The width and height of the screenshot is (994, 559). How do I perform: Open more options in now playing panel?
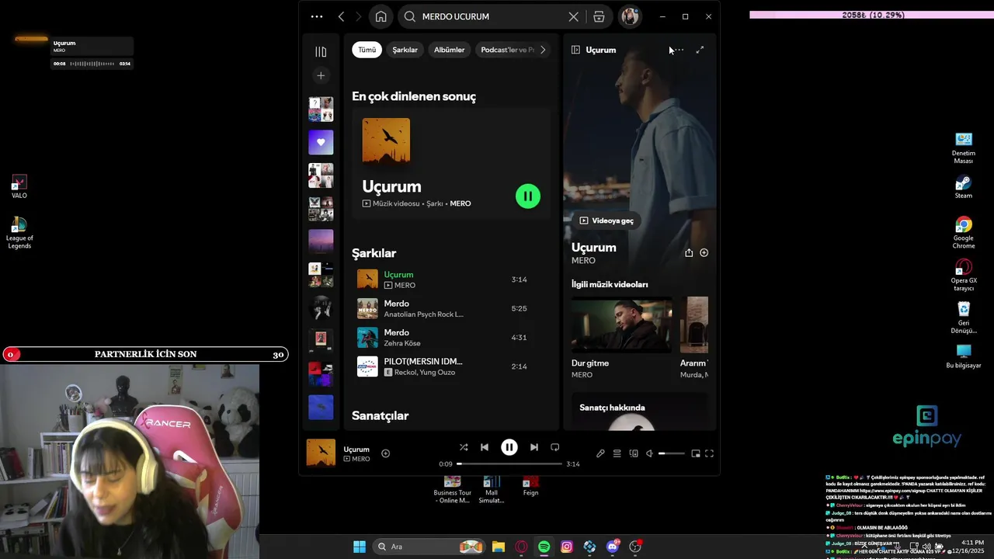(678, 50)
